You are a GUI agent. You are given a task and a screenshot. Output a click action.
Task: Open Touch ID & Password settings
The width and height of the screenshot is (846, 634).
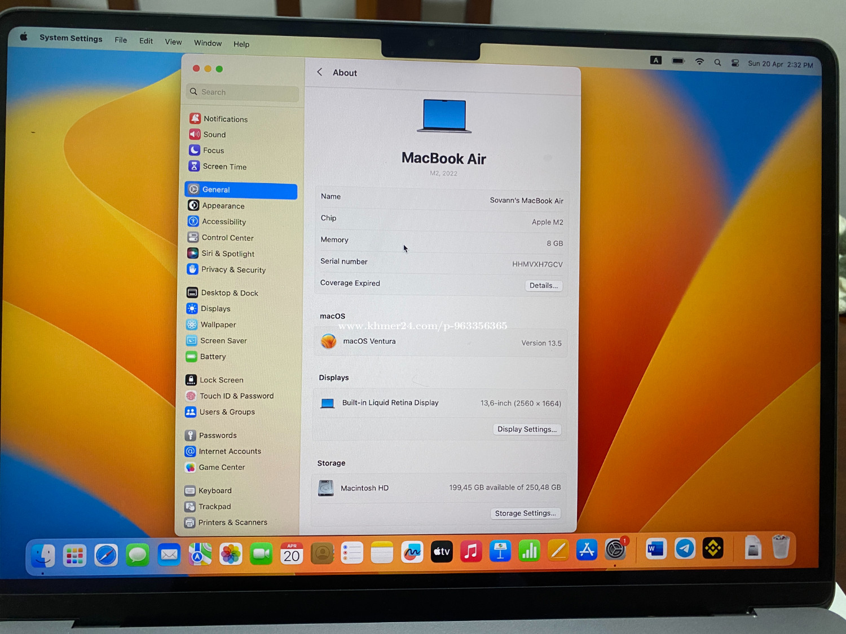236,396
